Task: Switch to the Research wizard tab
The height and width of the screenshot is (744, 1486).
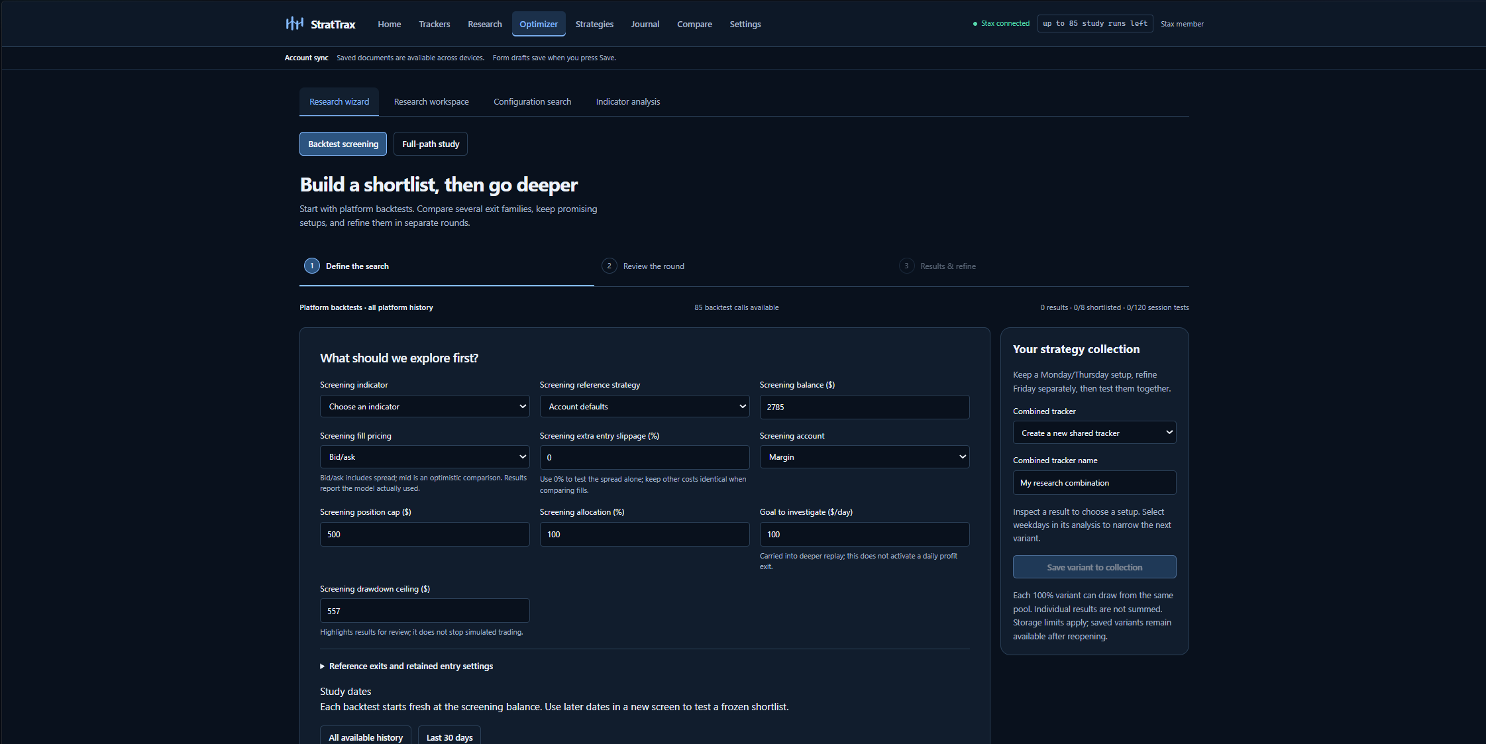Action: tap(339, 101)
